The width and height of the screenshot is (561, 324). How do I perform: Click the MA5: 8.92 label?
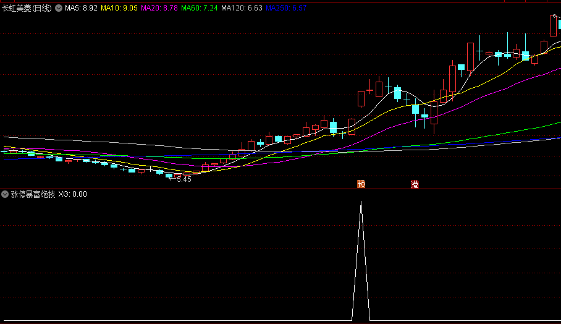point(81,8)
